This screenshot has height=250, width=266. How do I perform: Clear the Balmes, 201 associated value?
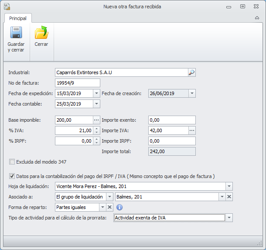[x=229, y=197]
